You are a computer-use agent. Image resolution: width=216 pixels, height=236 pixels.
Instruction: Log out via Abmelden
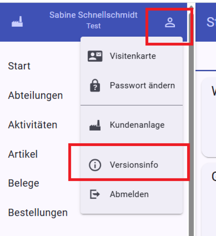click(x=129, y=194)
